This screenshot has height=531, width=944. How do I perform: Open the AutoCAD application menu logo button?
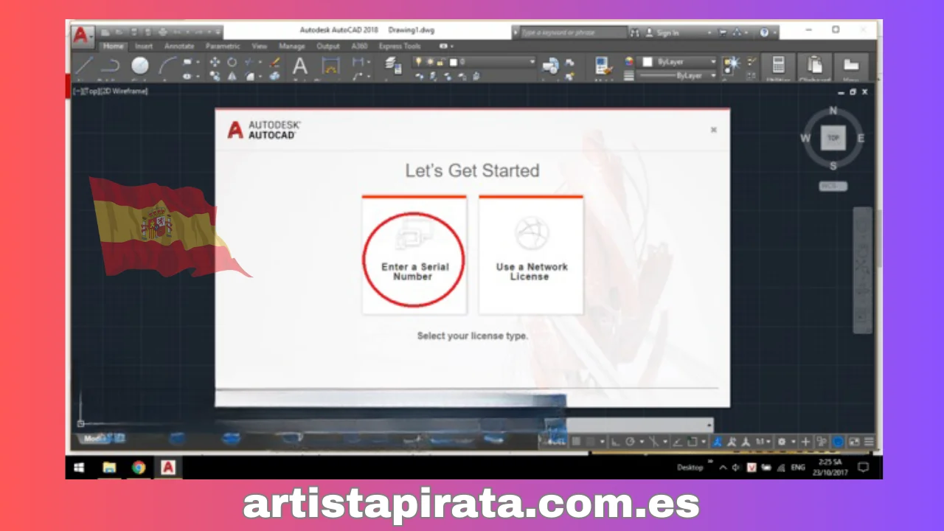click(x=83, y=35)
